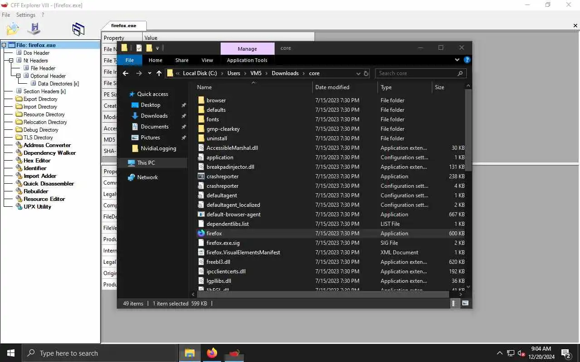Image resolution: width=580 pixels, height=362 pixels.
Task: Go back in File Explorer navigation
Action: [126, 73]
